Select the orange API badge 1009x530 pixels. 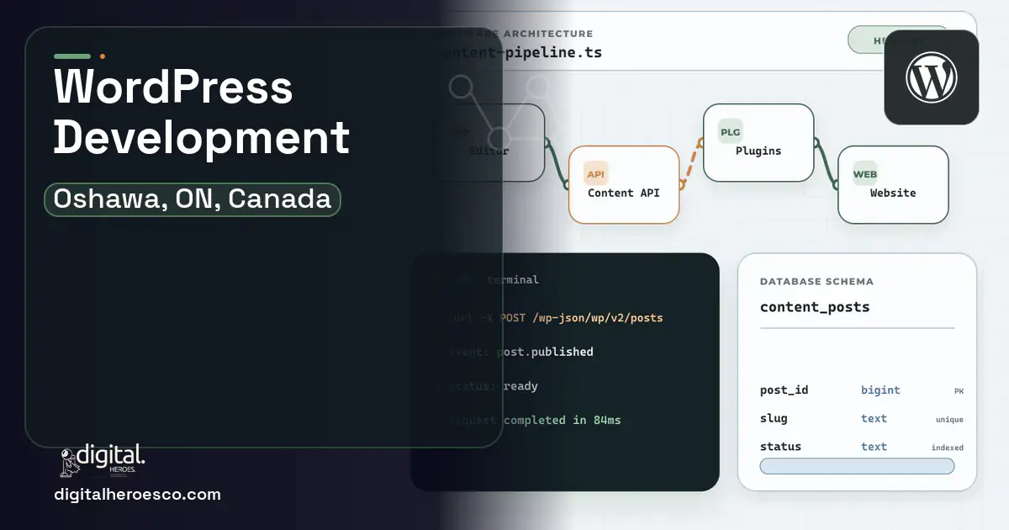click(x=596, y=174)
